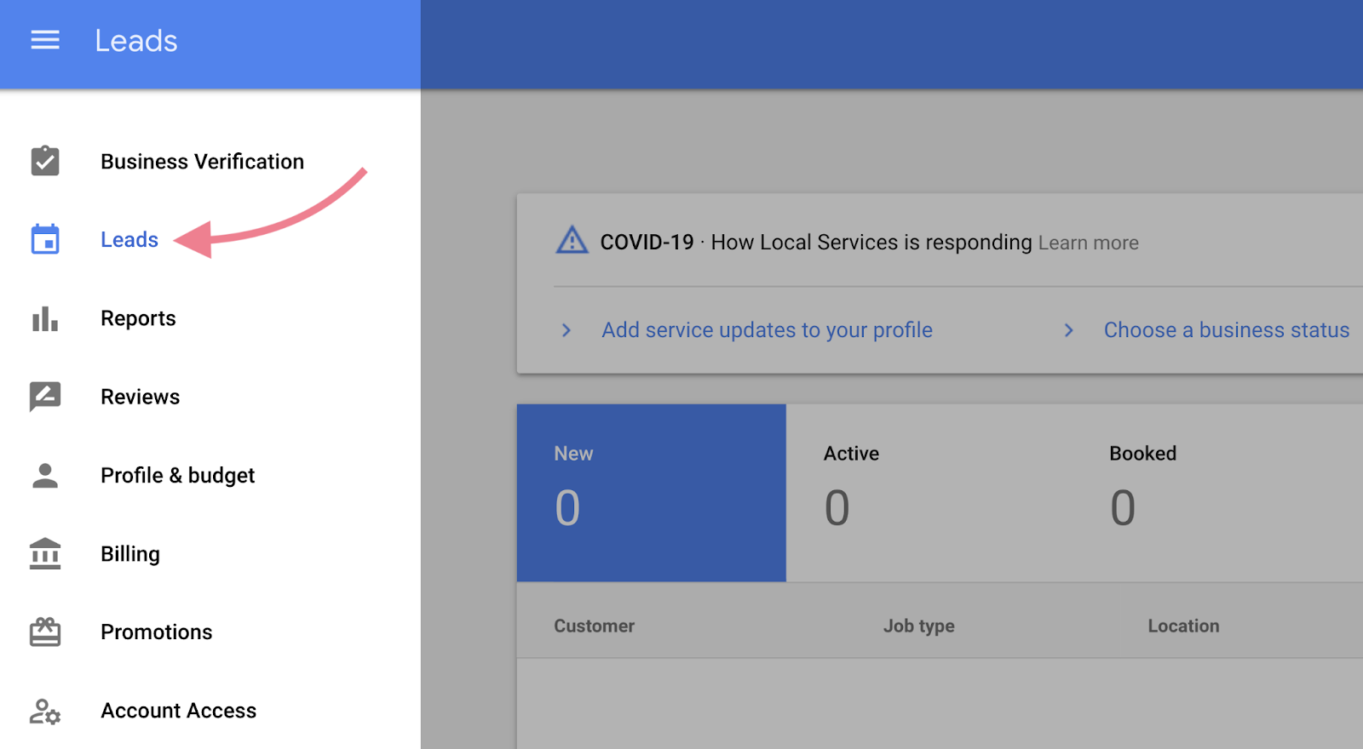Screen dimensions: 1363x749
Task: Click the Billing bank icon
Action: [x=45, y=554]
